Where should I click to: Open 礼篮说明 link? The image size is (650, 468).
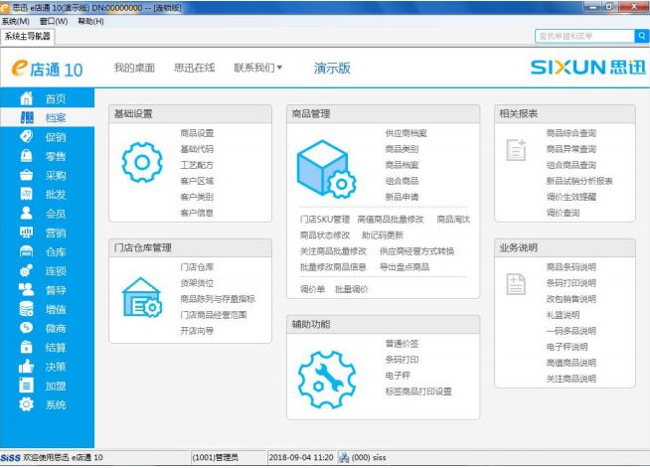[x=563, y=315]
